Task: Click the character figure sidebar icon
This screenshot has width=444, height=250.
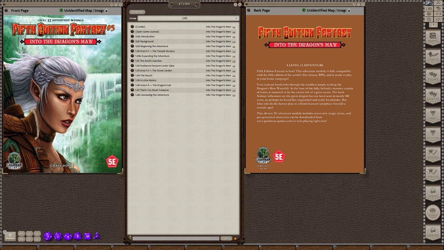Action: [x=433, y=25]
